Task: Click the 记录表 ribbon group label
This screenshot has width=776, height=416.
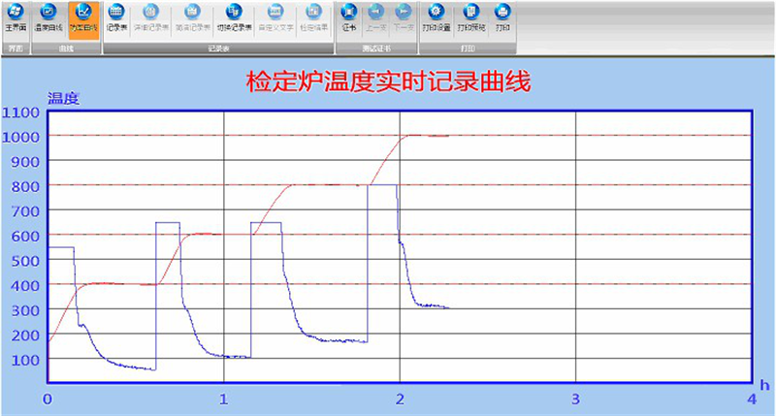Action: [x=219, y=48]
